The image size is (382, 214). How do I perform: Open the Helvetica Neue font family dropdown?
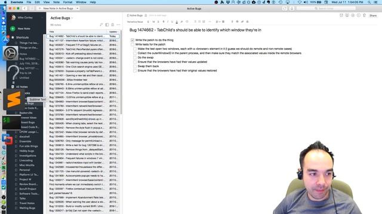135,21
